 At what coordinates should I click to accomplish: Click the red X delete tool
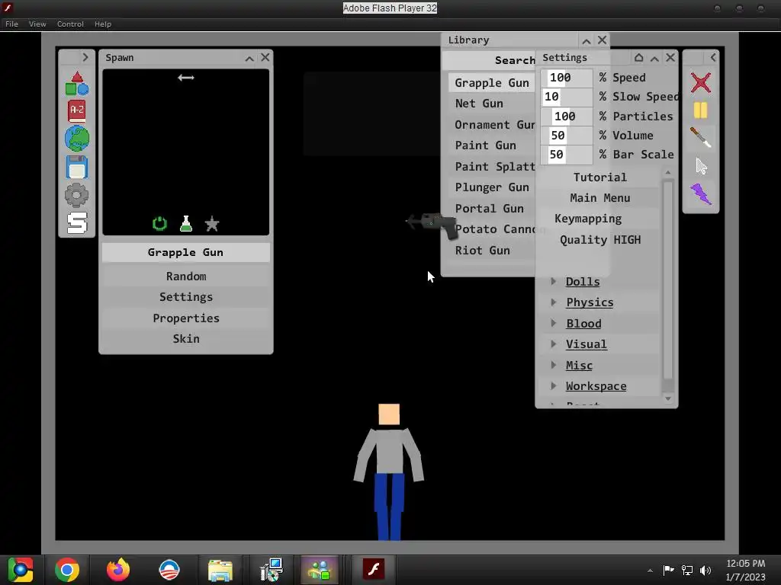[x=700, y=82]
